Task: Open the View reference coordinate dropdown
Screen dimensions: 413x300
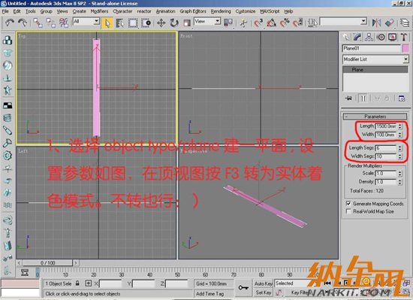Action: [207, 21]
